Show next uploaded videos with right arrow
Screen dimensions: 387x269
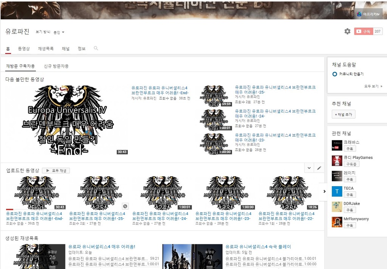point(324,191)
